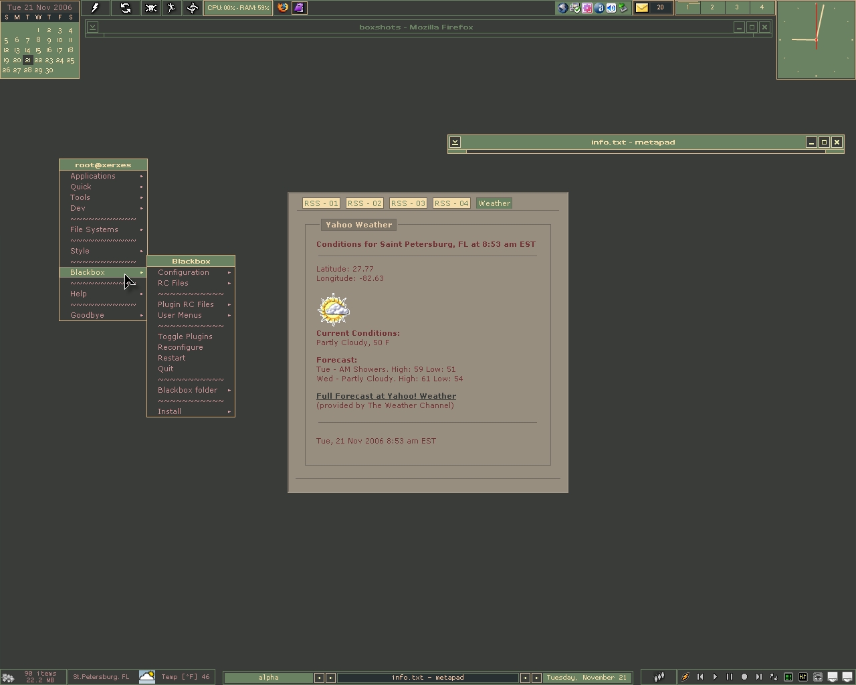
Task: Click the CPU and RAM usage monitor
Action: tap(237, 8)
